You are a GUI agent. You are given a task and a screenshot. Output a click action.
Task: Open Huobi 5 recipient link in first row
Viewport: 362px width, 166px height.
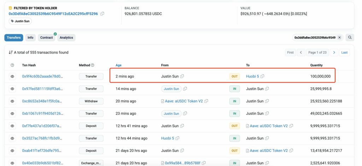tap(252, 76)
